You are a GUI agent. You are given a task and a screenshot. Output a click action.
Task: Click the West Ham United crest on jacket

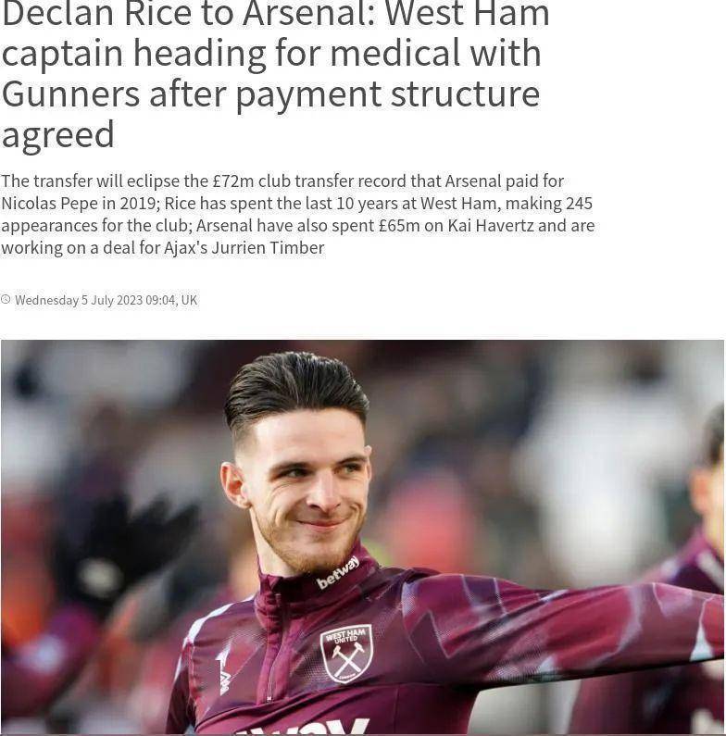tap(346, 654)
